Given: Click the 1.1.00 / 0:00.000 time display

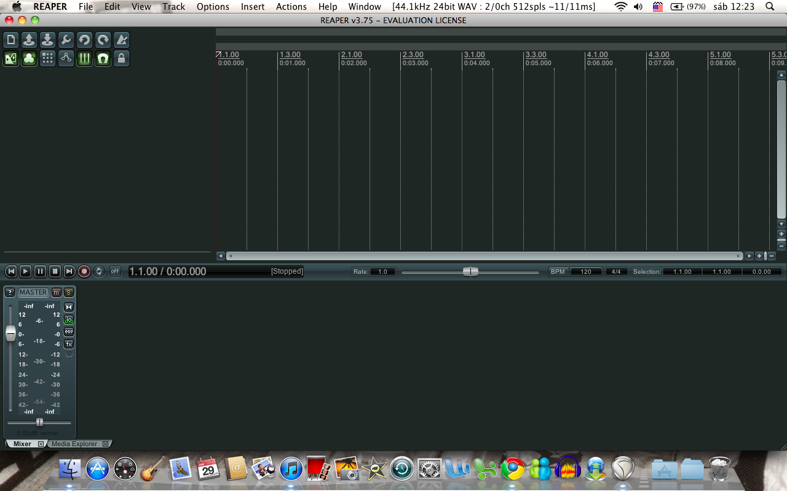Looking at the screenshot, I should [168, 271].
